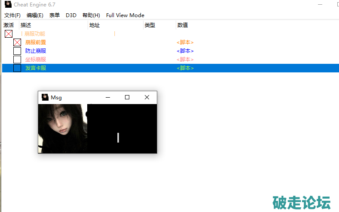
Task: Close the Msg popup window
Action: (x=147, y=97)
